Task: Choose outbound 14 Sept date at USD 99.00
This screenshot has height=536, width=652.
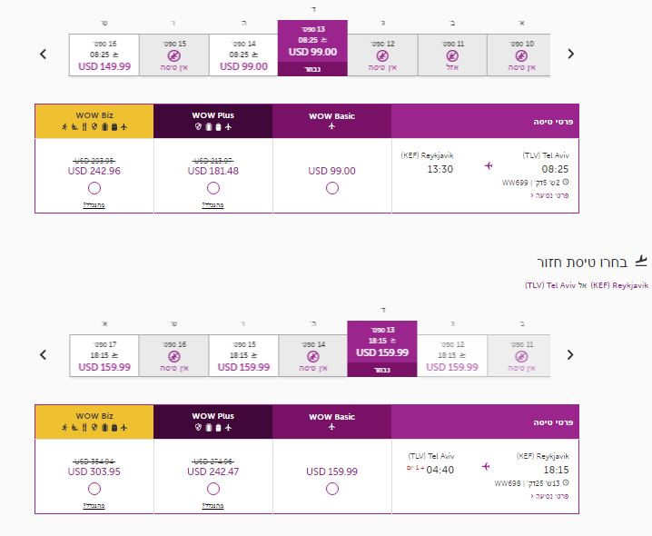Action: pos(243,55)
